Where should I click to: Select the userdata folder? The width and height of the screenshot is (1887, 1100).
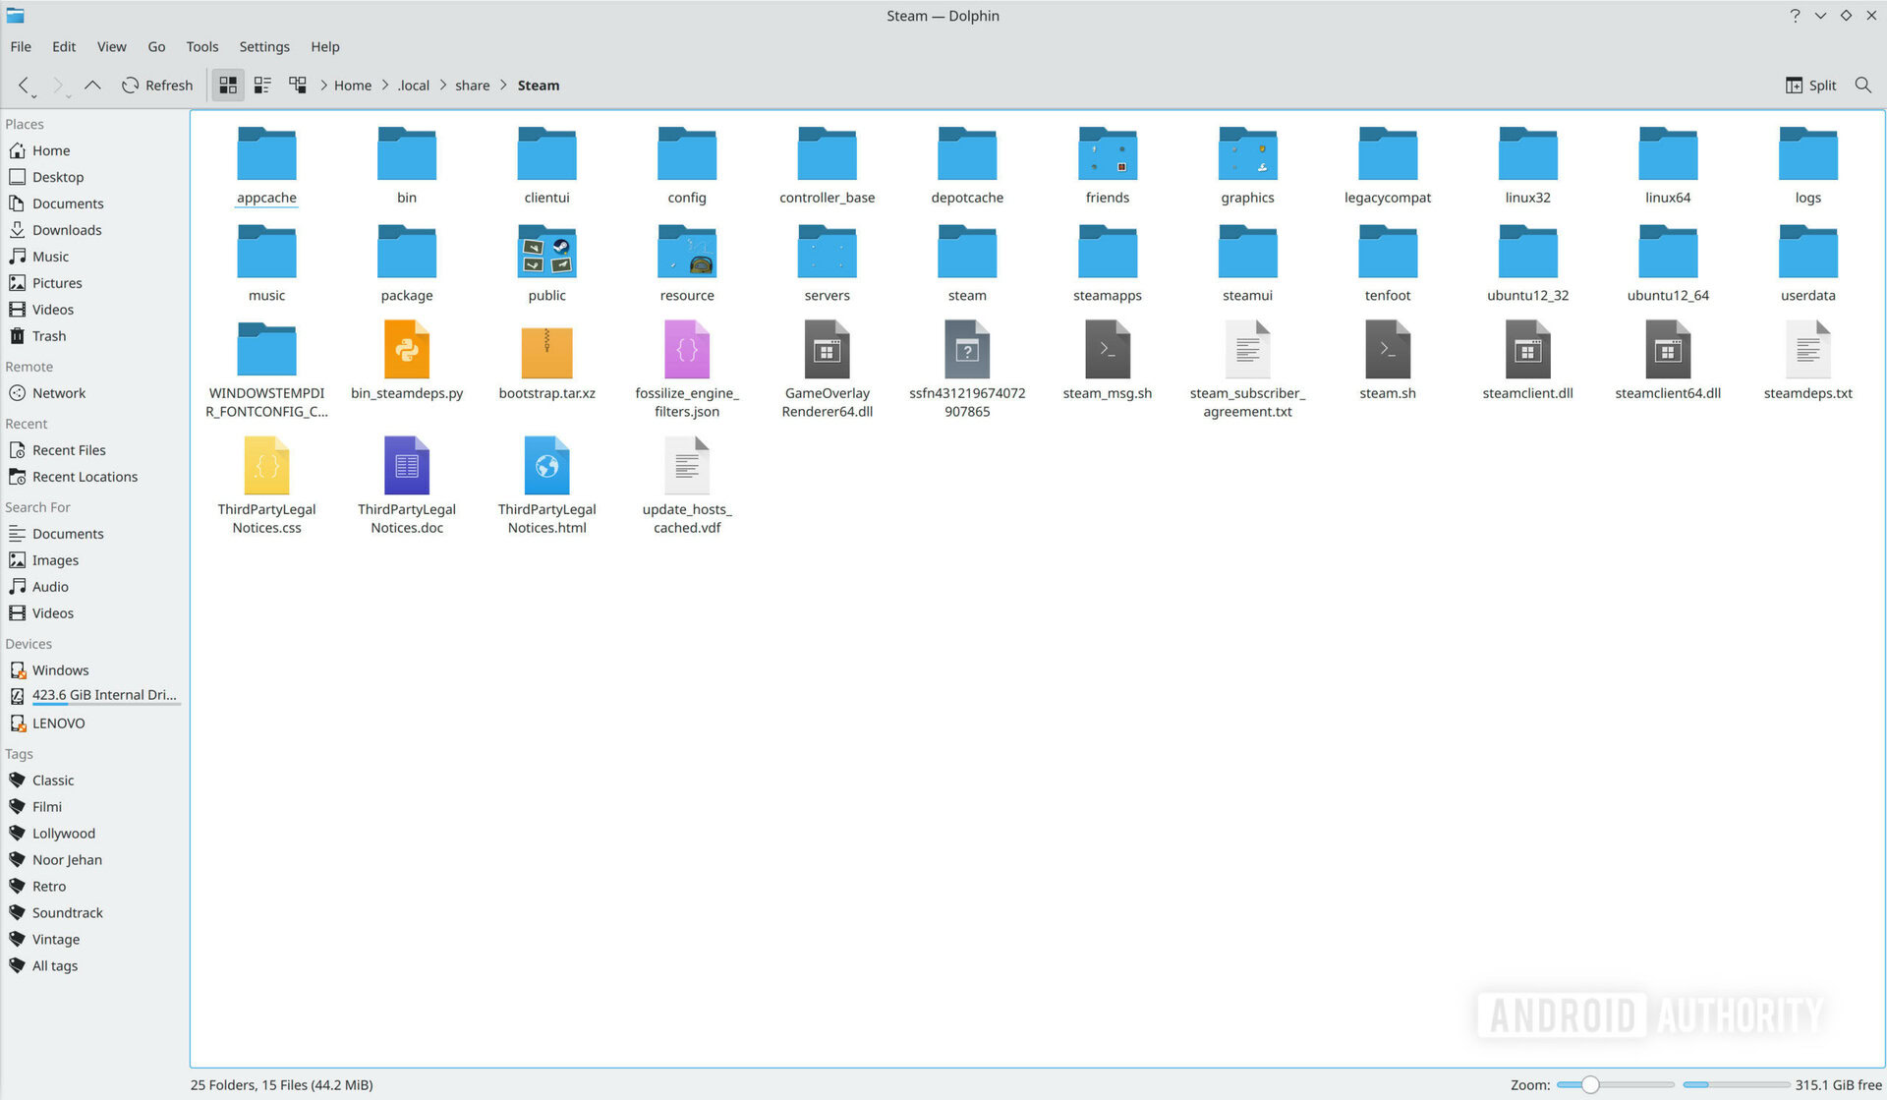1807,263
